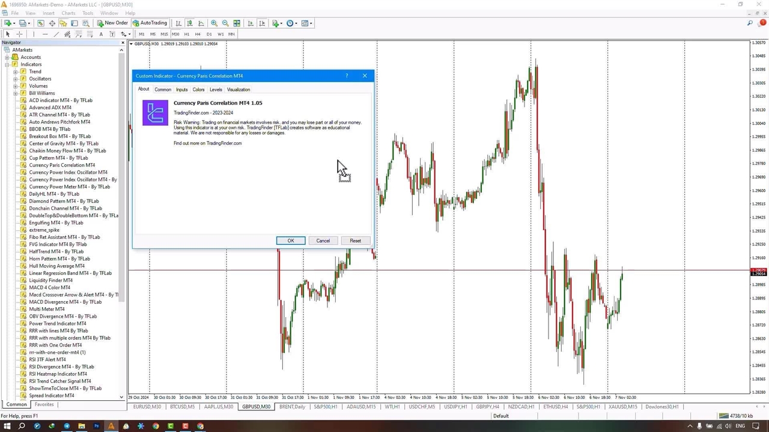Screen dimensions: 769x432
Task: Toggle the Auto Scroll chart icon
Action: click(x=251, y=23)
